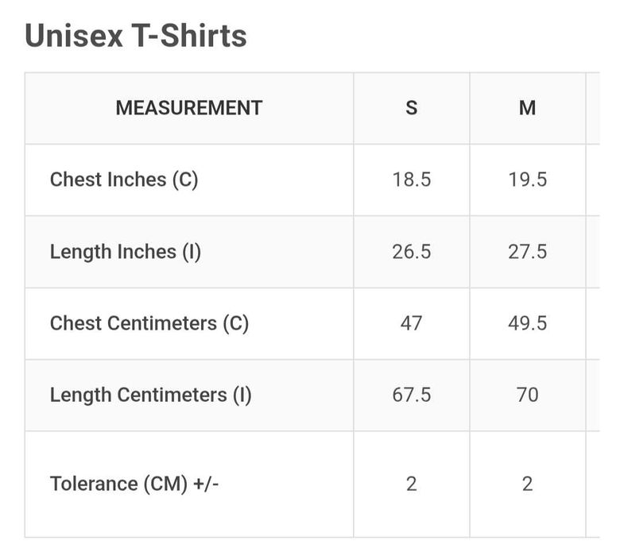624x556 pixels.
Task: Select the Length Centimeters (I) row label
Action: coord(151,395)
